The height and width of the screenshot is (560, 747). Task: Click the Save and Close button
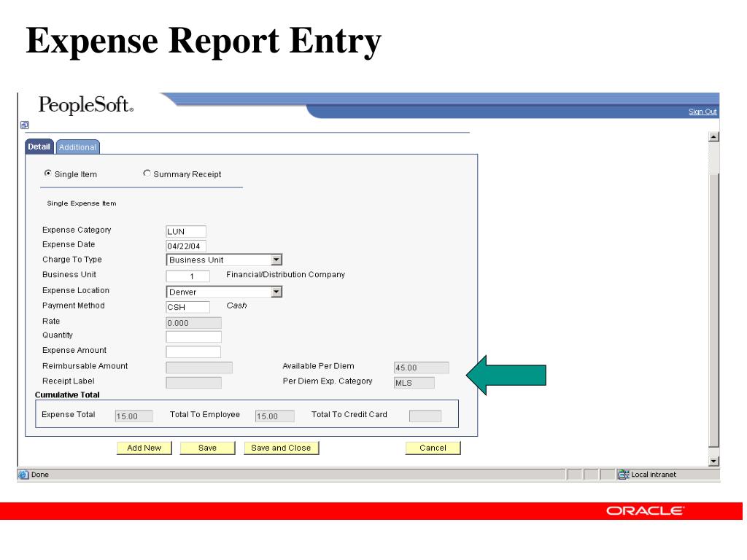[281, 448]
